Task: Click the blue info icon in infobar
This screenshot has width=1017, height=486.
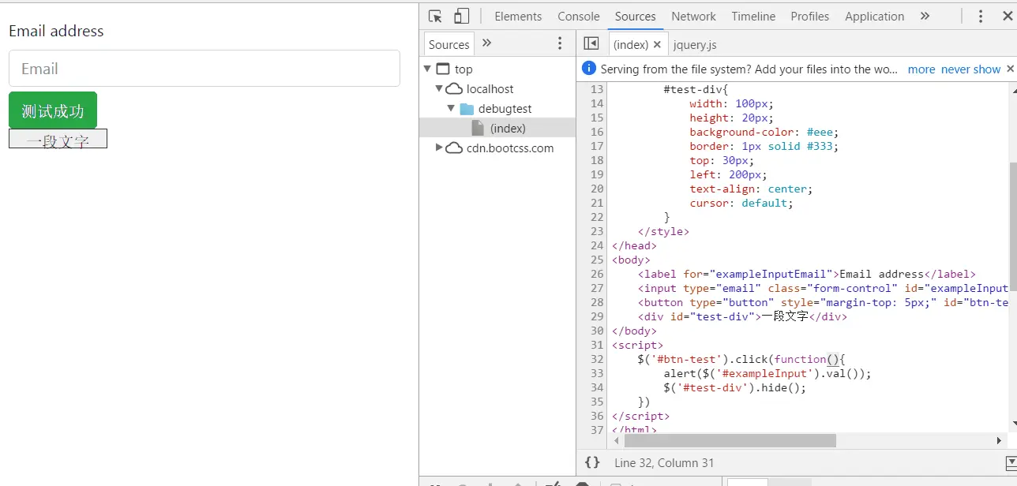Action: coord(588,69)
